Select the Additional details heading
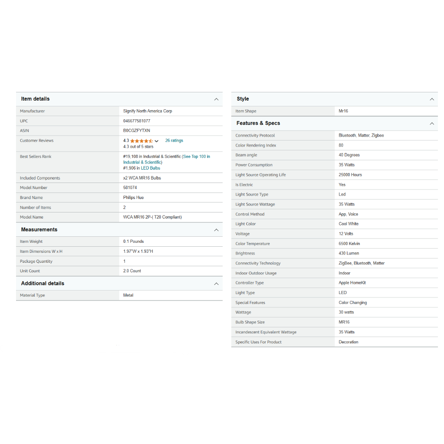This screenshot has height=444, width=444. [42, 283]
